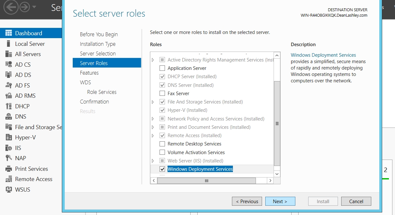Screen dimensions: 395x215
Task: Select the All Servers icon
Action: click(x=9, y=54)
